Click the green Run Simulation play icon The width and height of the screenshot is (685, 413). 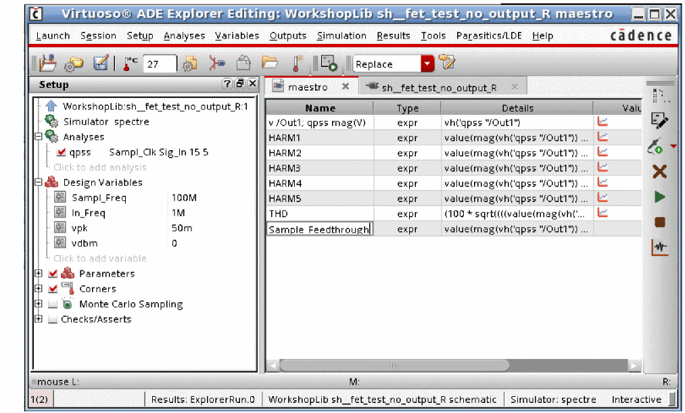pos(660,197)
